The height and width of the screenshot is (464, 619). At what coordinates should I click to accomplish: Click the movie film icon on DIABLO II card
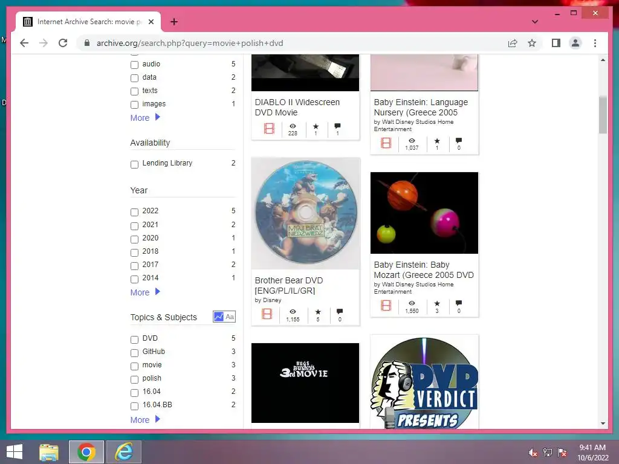(x=269, y=129)
